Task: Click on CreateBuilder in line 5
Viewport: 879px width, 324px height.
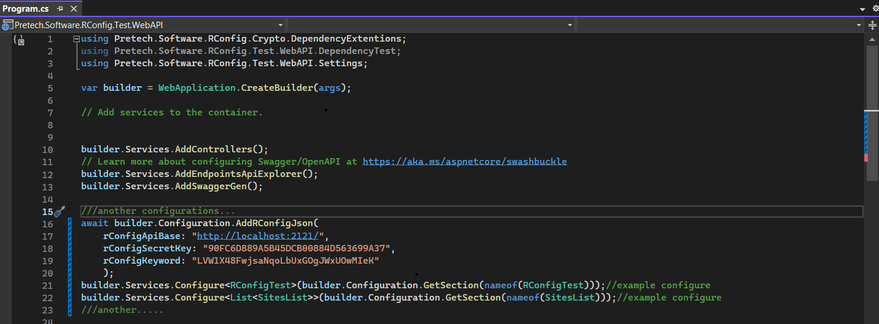Action: coord(277,88)
